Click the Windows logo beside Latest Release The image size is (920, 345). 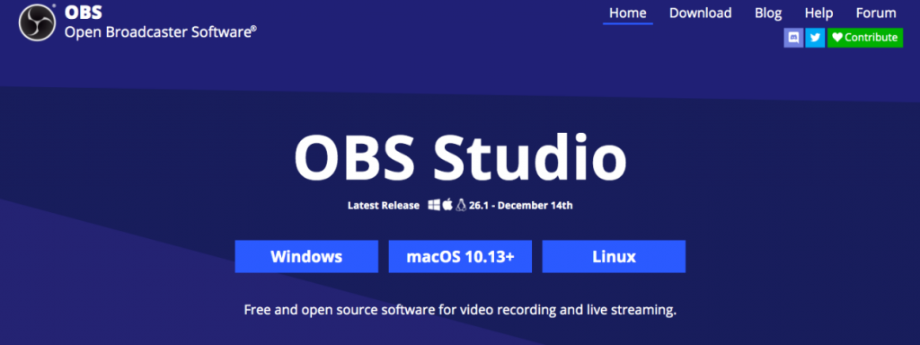434,205
